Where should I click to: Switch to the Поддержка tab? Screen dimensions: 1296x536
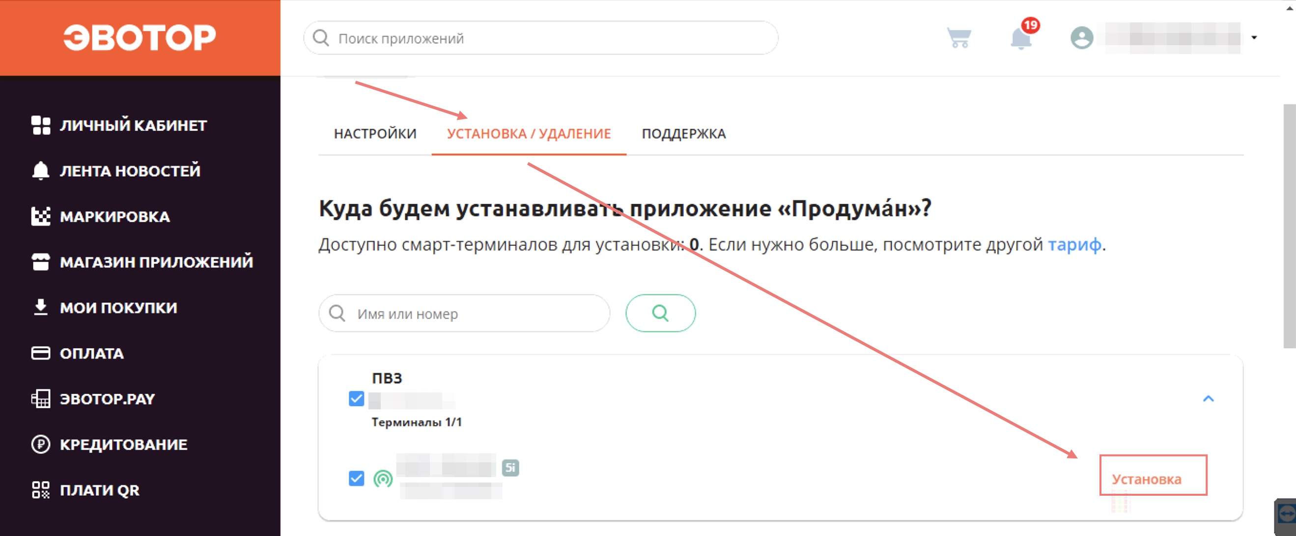(x=684, y=134)
